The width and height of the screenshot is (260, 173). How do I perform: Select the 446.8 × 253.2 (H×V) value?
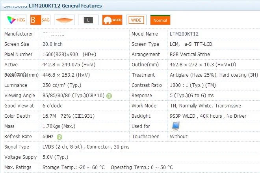coord(66,75)
